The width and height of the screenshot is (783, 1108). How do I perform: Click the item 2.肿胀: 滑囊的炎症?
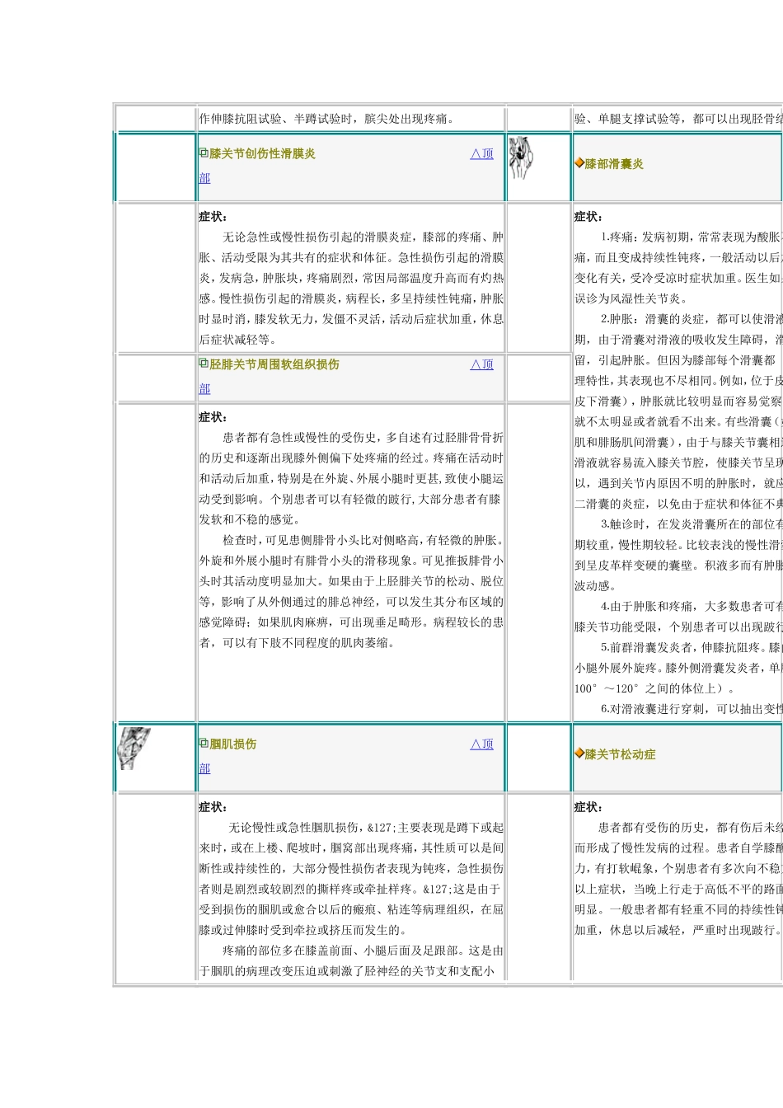678,411
